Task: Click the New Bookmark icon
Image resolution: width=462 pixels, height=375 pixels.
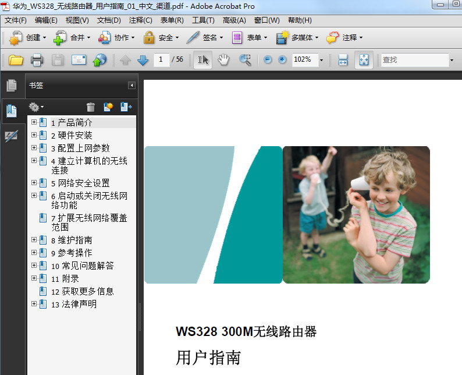Action: (108, 107)
